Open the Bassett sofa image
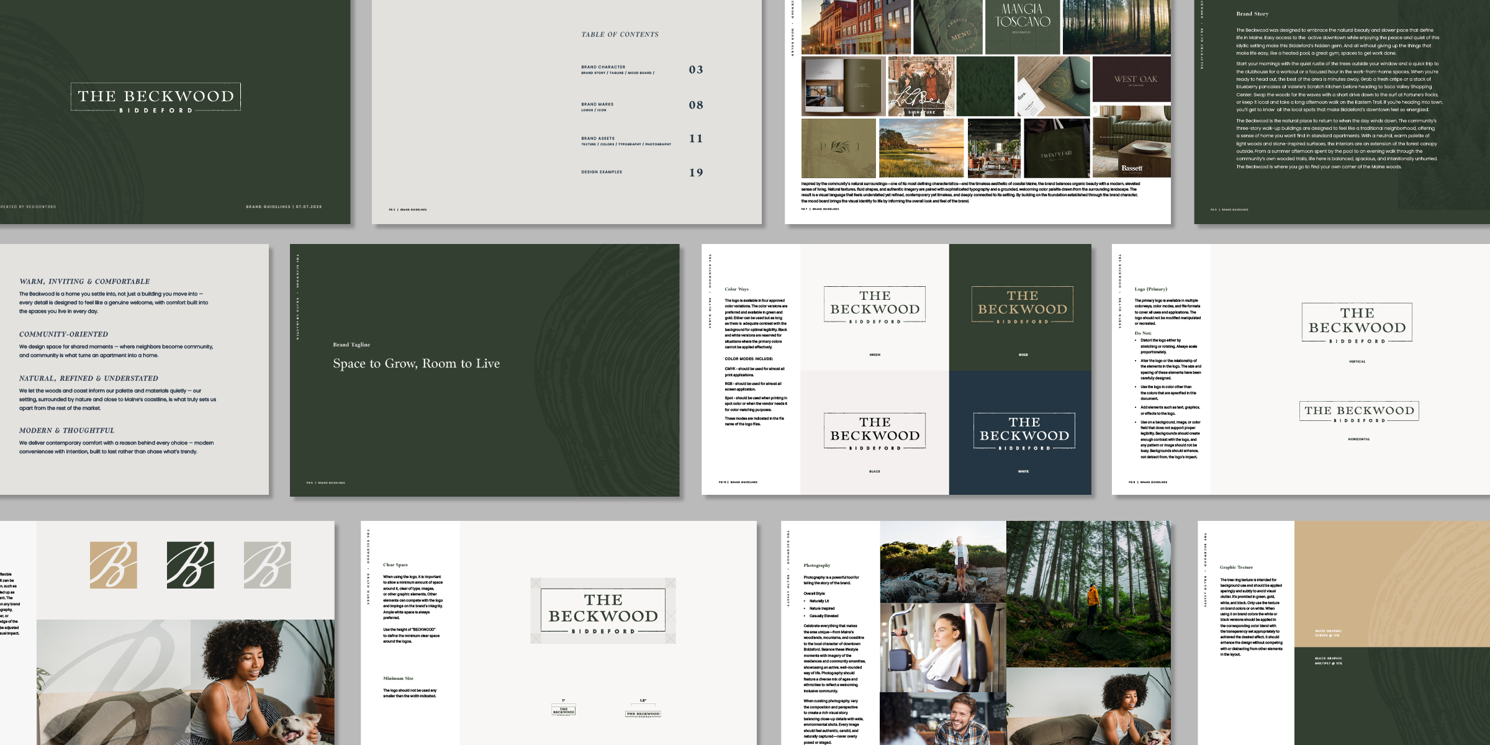 [1131, 142]
